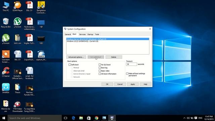Select Windows 10 Current OS entry
Image resolution: width=215 pixels, height=121 pixels.
click(107, 41)
